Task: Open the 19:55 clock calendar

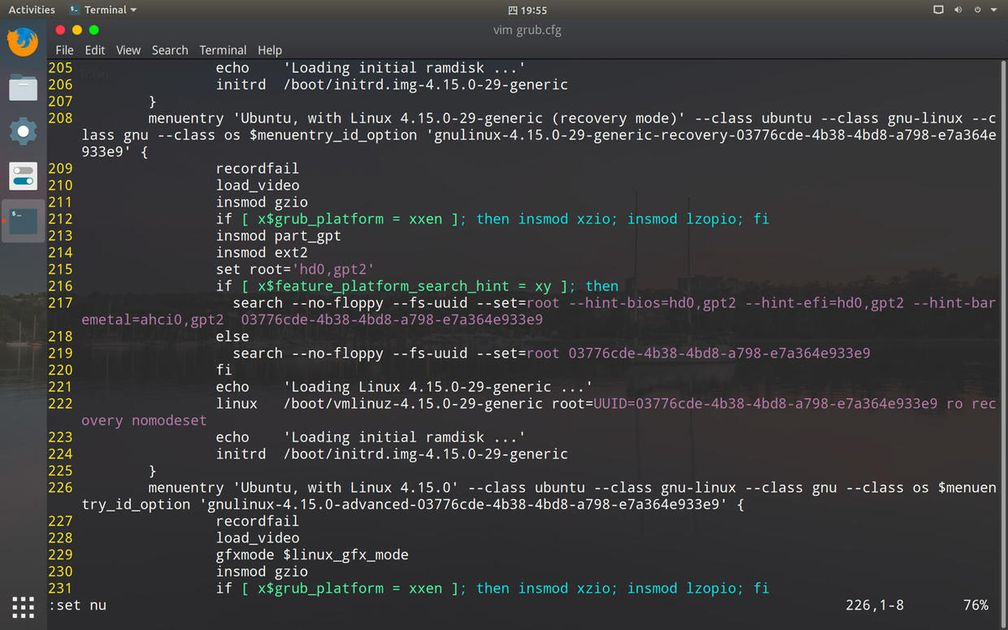Action: pyautogui.click(x=528, y=10)
